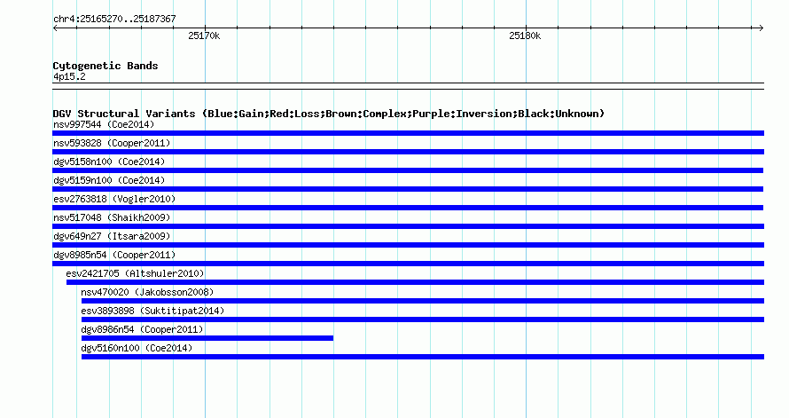Image resolution: width=789 pixels, height=418 pixels.
Task: Click blue bar under dgv649n27
Action: click(x=408, y=245)
